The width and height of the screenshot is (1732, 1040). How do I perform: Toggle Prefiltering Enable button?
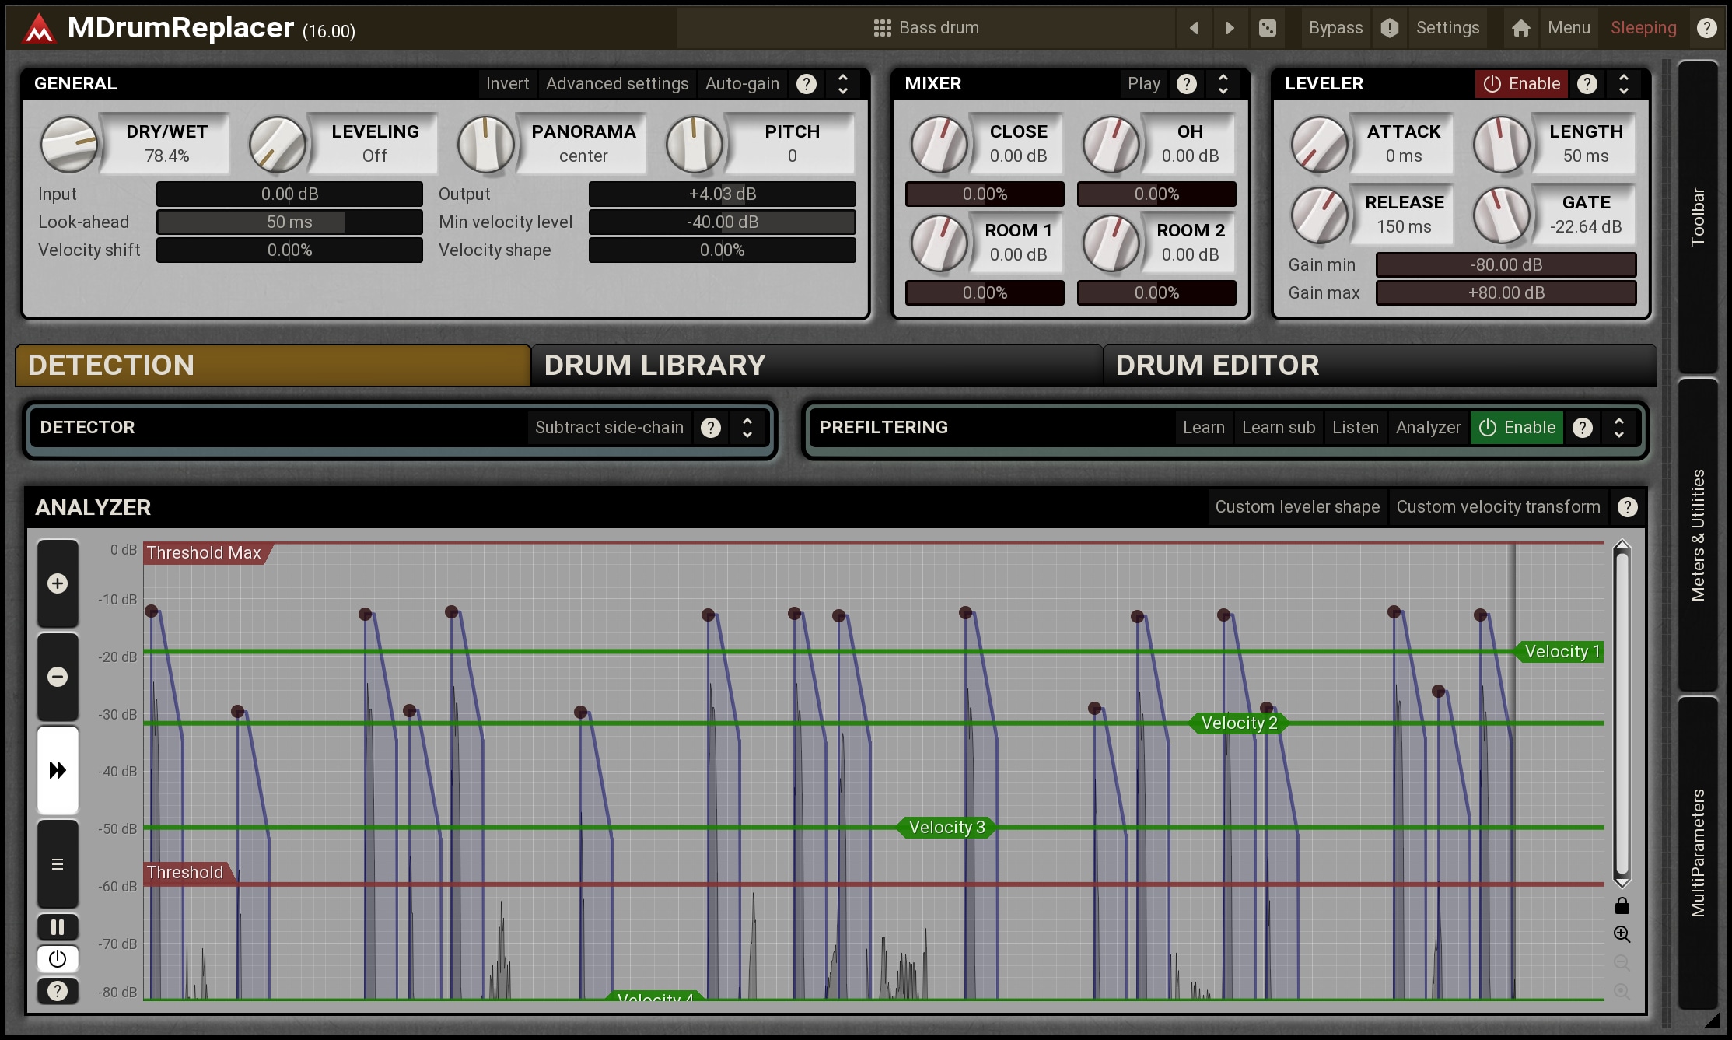point(1517,428)
